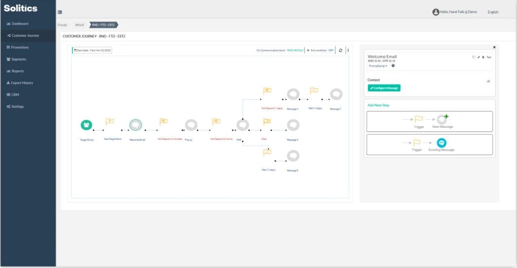Open Customer Journey in sidebar
This screenshot has height=268, width=517.
pyautogui.click(x=23, y=35)
